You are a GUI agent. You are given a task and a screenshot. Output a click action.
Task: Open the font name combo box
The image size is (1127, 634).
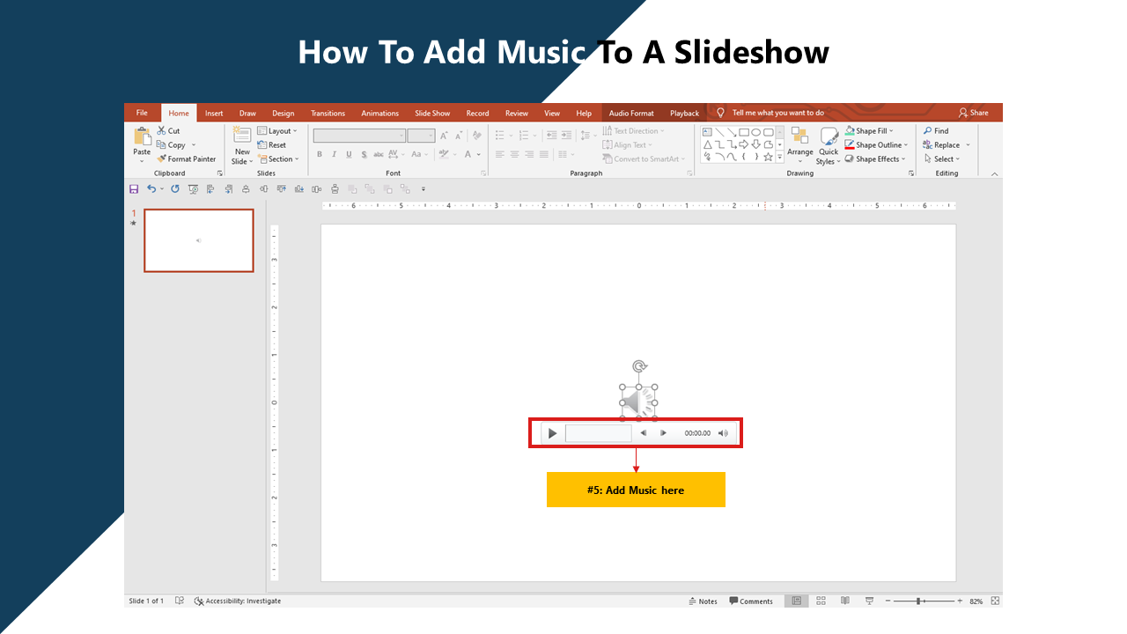359,136
